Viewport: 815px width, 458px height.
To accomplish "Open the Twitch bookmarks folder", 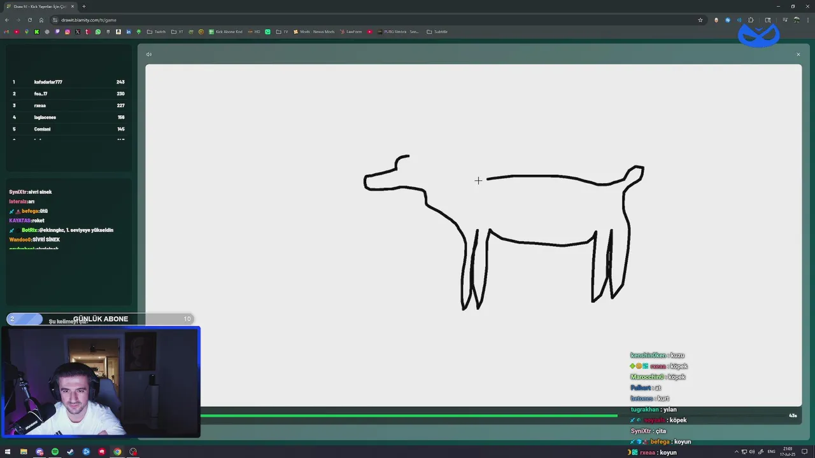I will 156,32.
